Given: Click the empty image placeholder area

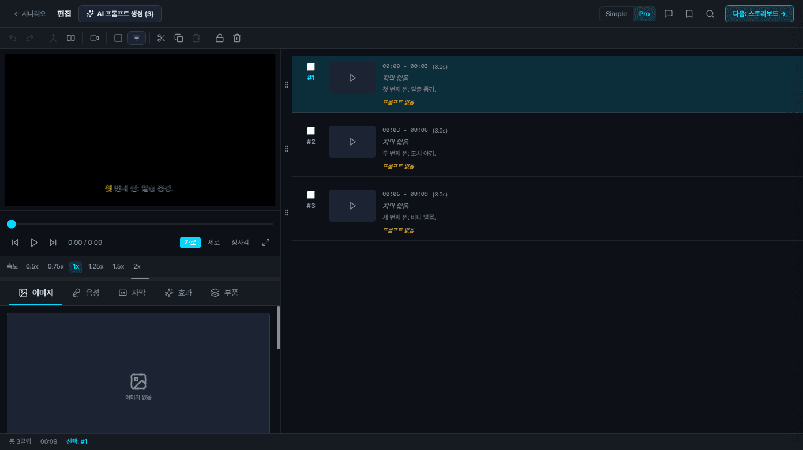Looking at the screenshot, I should [138, 373].
